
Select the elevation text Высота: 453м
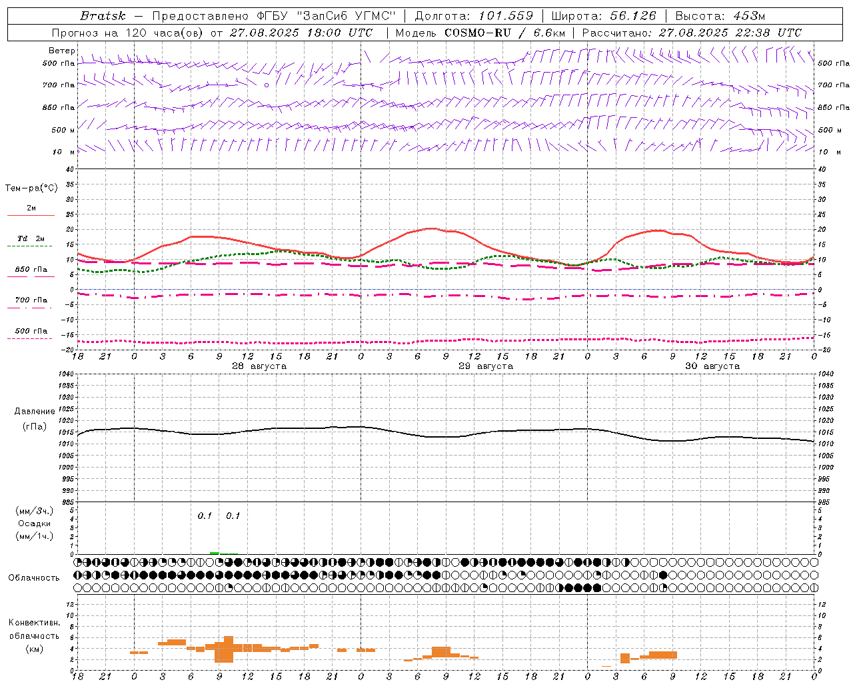click(x=720, y=16)
